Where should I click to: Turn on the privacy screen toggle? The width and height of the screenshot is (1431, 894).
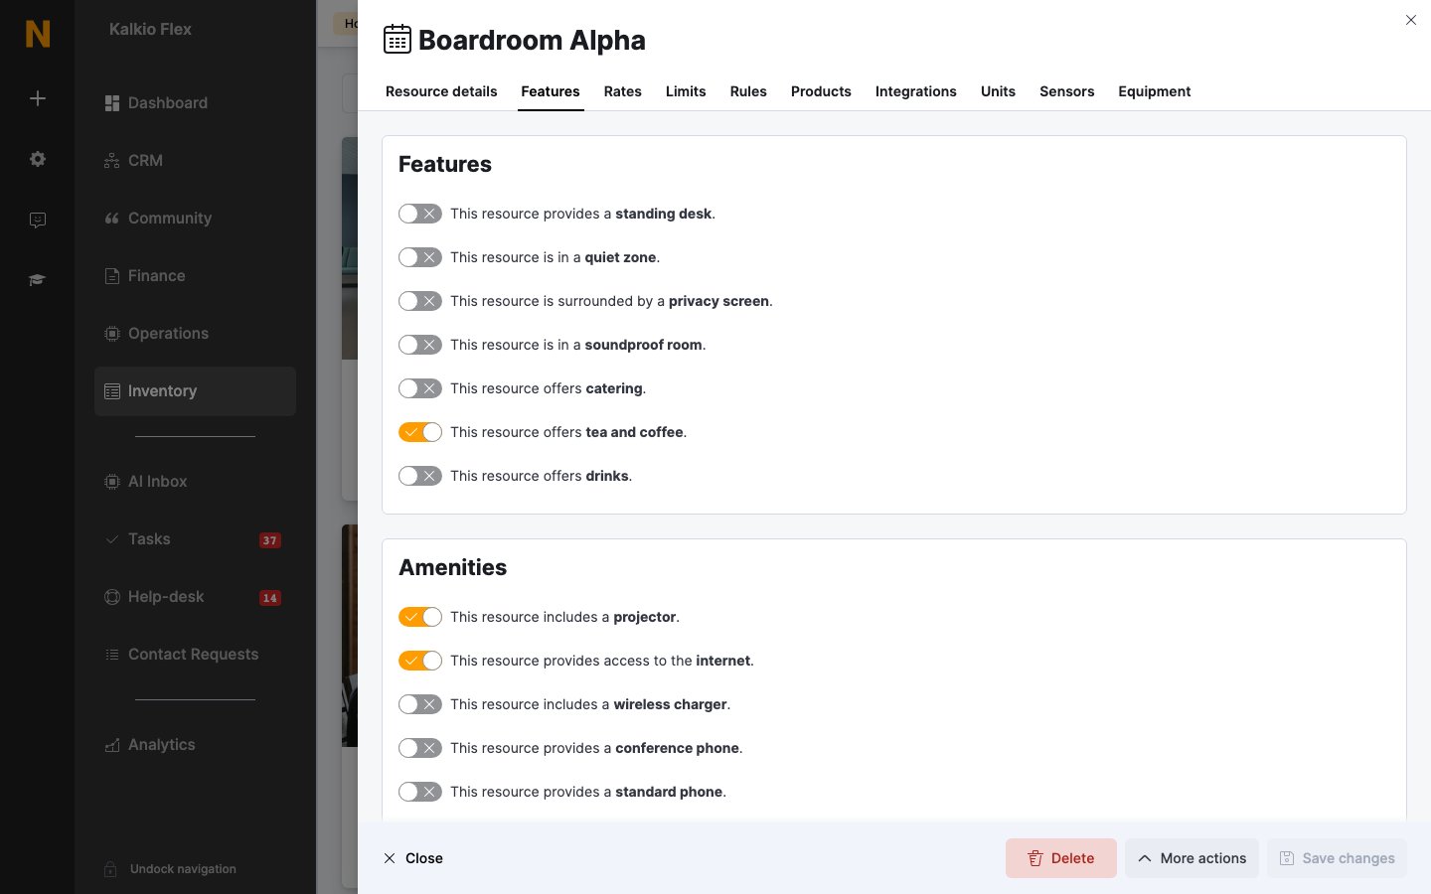coord(420,301)
